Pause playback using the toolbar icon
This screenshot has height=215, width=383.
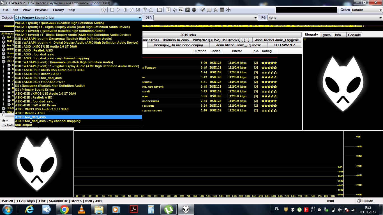coord(125,10)
